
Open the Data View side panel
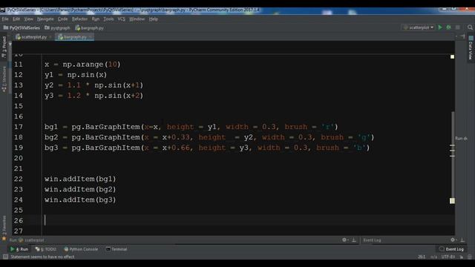pyautogui.click(x=471, y=47)
